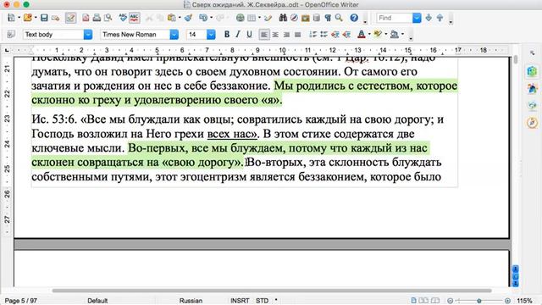This screenshot has width=542, height=305.
Task: Toggle Underline formatting
Action: tap(249, 34)
